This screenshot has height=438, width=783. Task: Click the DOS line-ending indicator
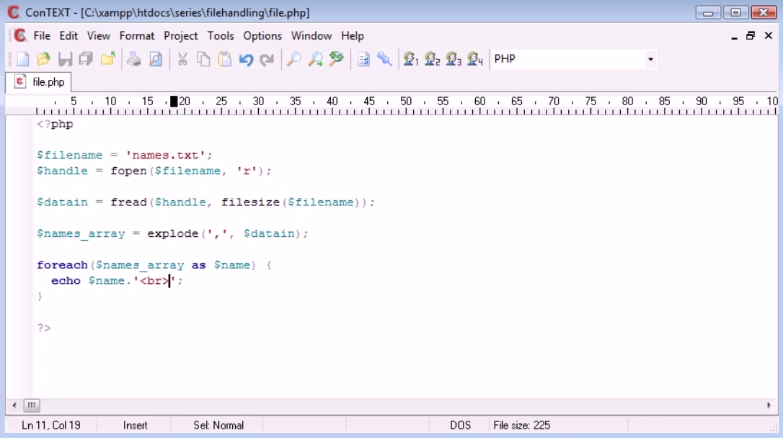point(460,425)
